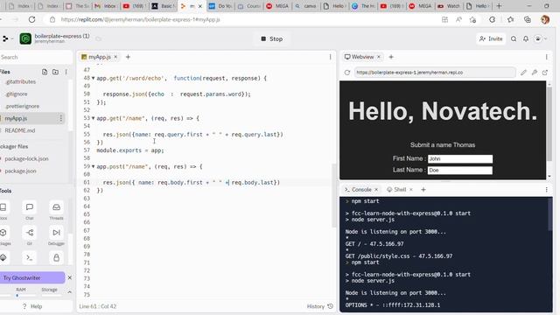The height and width of the screenshot is (315, 560).
Task: Open the Chat tool
Action: tap(29, 210)
